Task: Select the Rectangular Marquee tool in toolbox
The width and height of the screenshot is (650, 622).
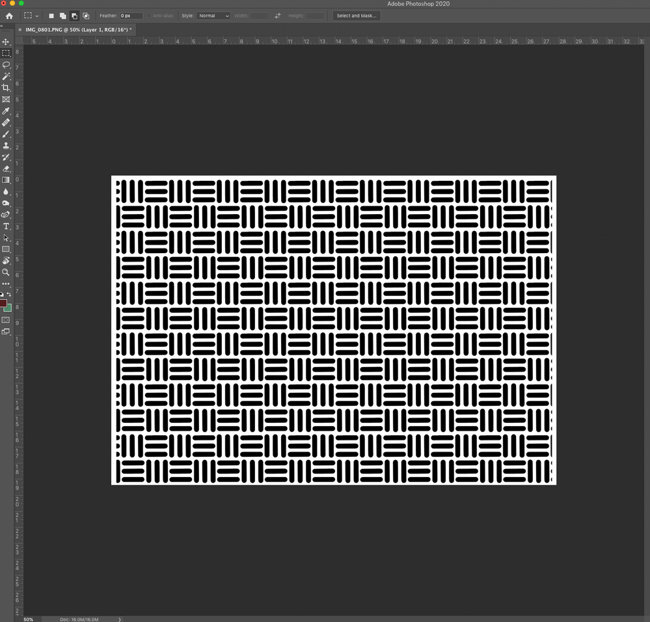Action: [6, 53]
